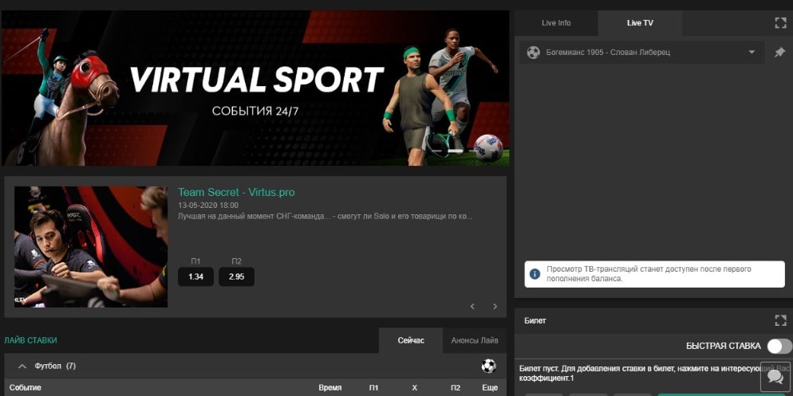Click info icon in TV broadcast notice
793x396 pixels.
(x=535, y=274)
